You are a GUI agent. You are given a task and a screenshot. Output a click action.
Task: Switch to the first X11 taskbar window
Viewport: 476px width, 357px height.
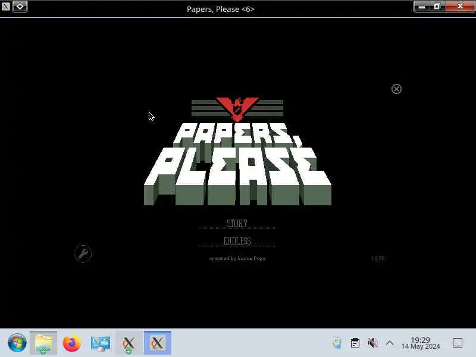pos(129,343)
